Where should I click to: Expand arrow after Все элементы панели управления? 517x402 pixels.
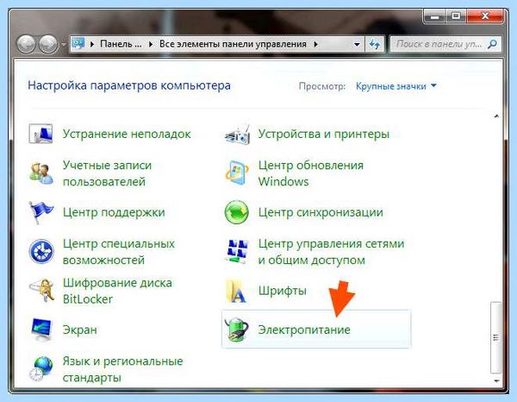click(316, 44)
